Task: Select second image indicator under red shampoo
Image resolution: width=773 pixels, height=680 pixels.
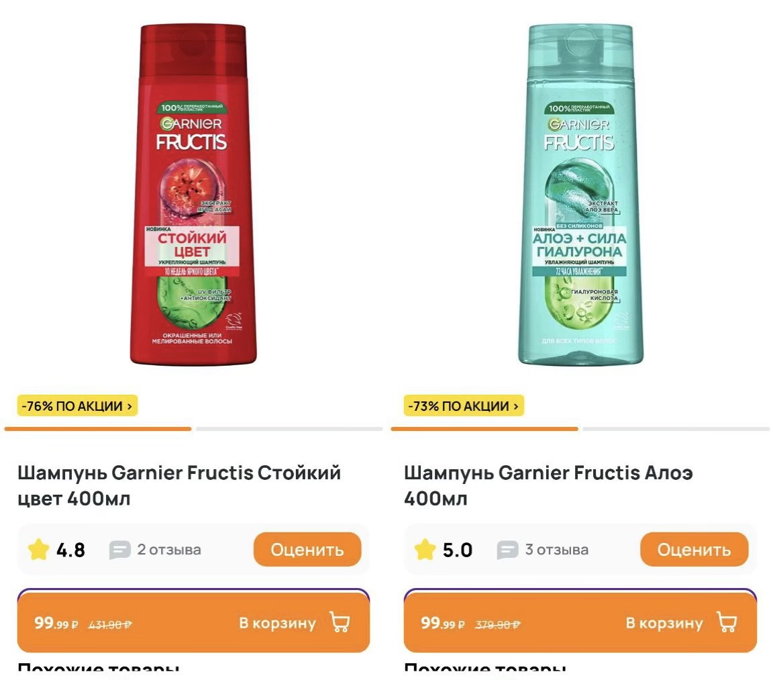Action: [289, 429]
